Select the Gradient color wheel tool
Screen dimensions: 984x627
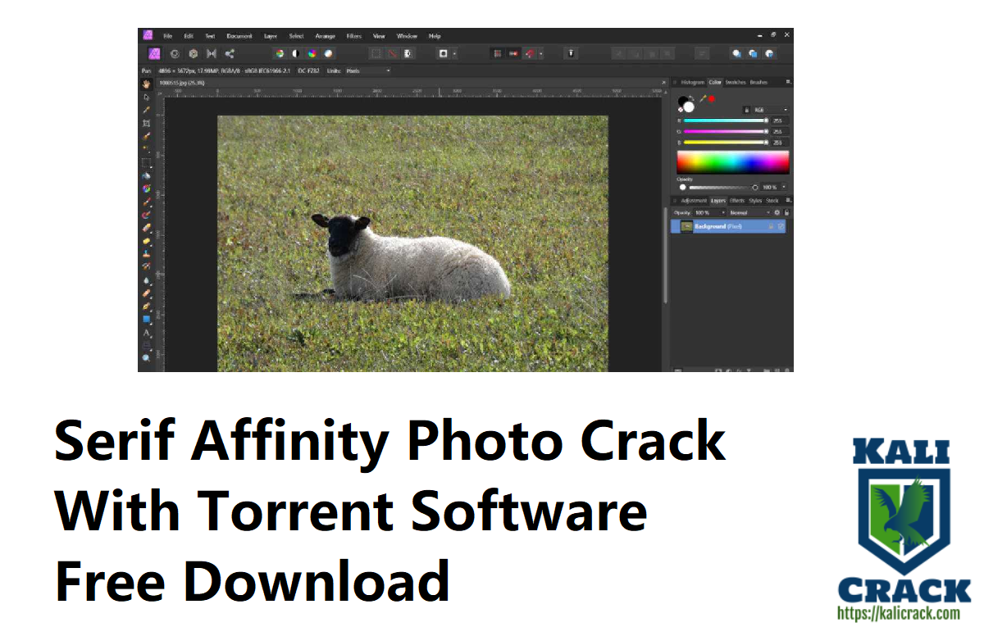[x=147, y=189]
